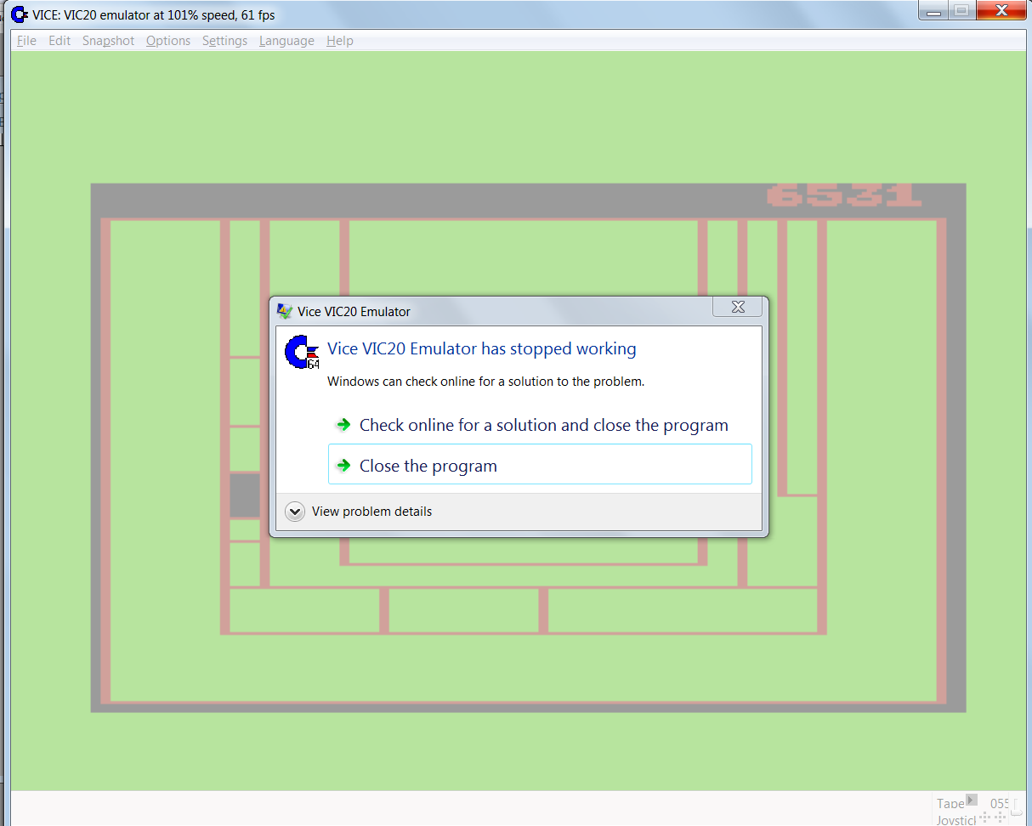This screenshot has width=1032, height=826.
Task: Adjust the volume slider in the status bar
Action: click(1016, 806)
